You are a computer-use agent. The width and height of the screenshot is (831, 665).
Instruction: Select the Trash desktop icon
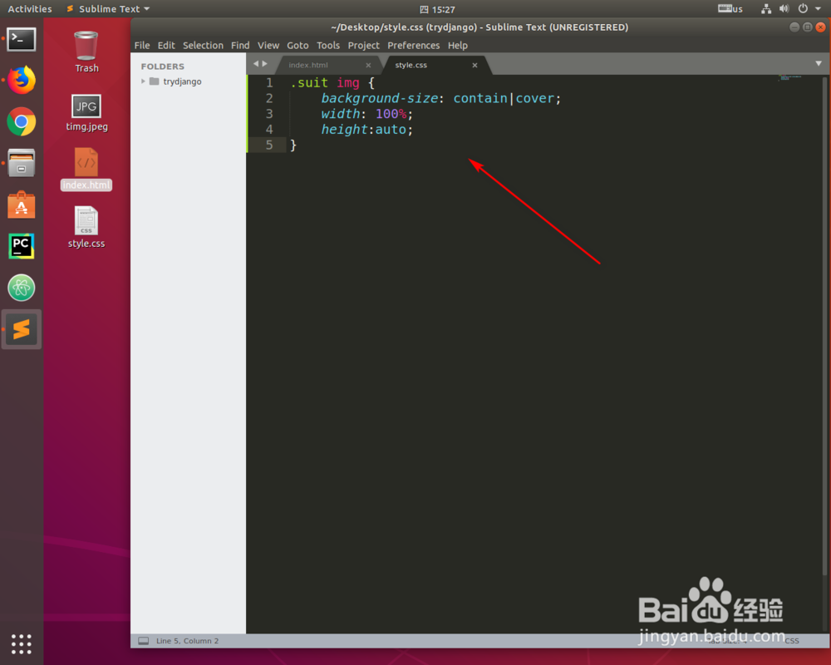click(x=86, y=52)
